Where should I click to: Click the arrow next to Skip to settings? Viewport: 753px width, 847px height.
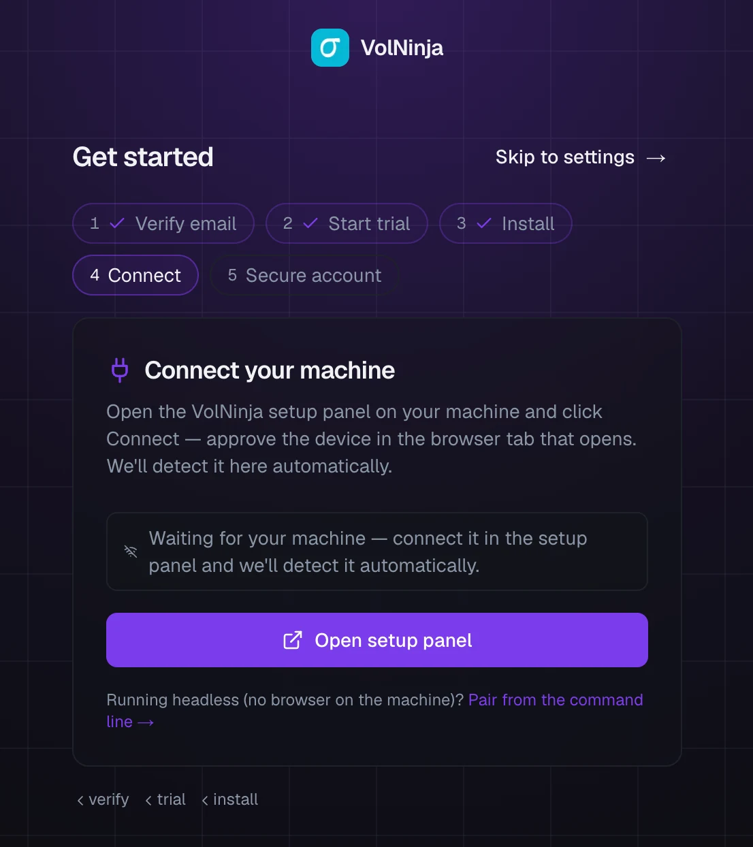tap(656, 158)
